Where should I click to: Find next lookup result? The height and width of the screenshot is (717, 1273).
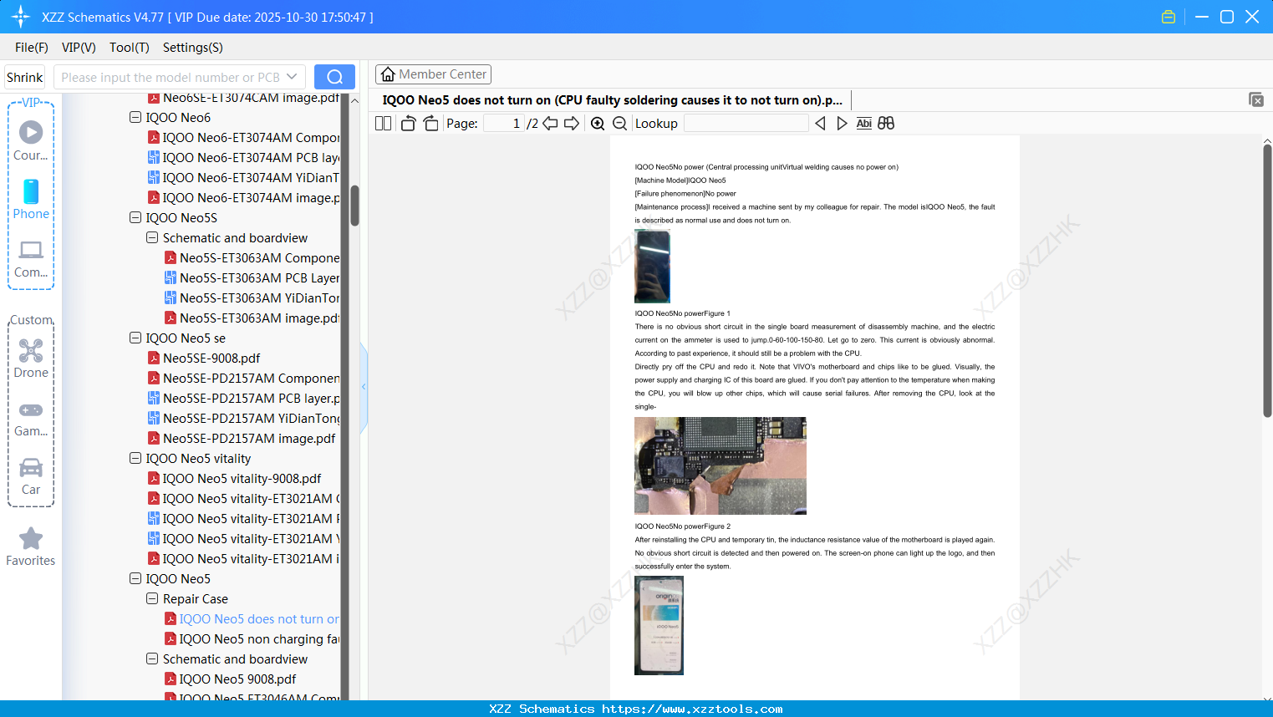click(842, 124)
